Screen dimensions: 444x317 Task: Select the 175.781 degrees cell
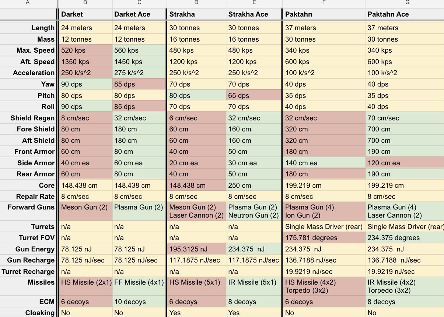point(324,238)
